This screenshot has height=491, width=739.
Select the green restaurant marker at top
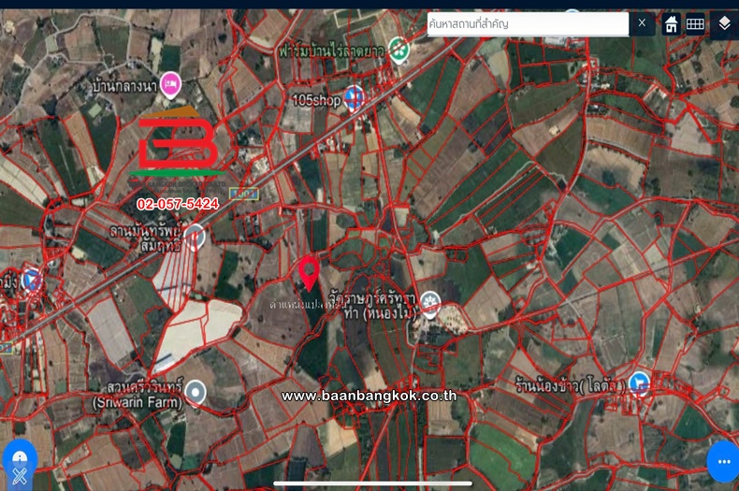(x=399, y=47)
